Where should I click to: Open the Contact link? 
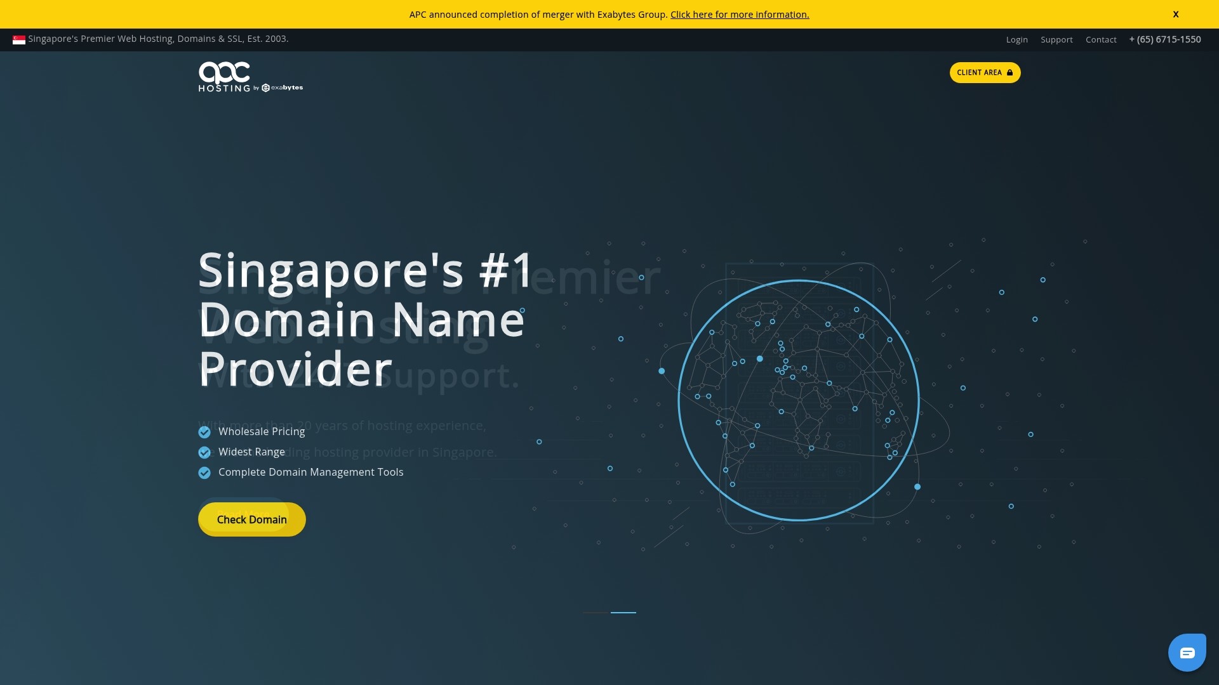(1101, 39)
